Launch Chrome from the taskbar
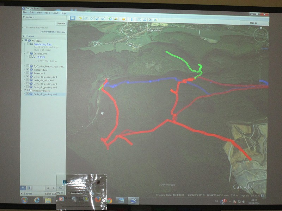 click(109, 200)
